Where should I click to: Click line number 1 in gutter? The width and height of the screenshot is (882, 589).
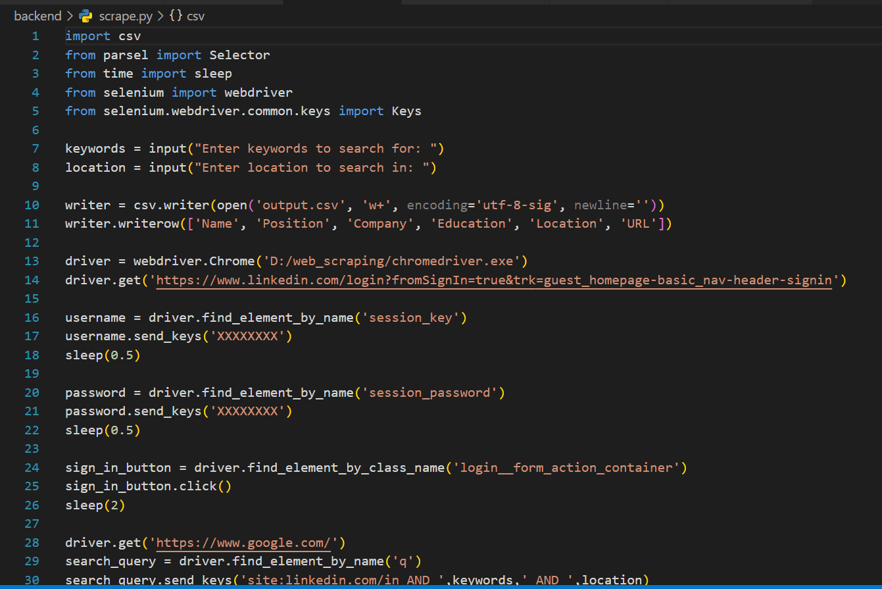tap(36, 36)
